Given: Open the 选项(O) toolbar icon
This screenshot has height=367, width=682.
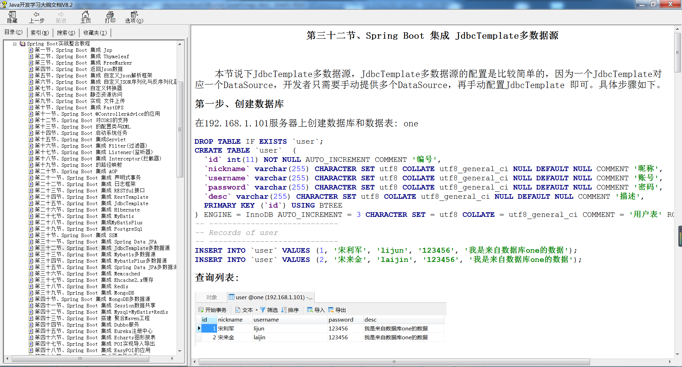Looking at the screenshot, I should (x=134, y=17).
